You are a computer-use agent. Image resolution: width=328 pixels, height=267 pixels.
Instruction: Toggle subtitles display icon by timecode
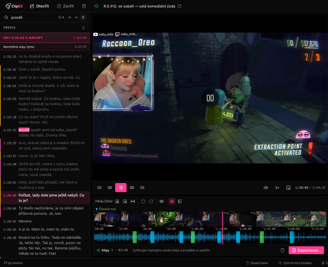pos(288,187)
